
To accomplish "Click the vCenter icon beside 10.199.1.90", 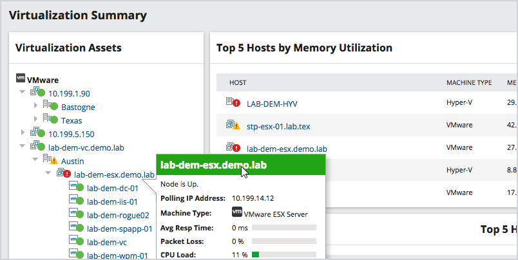I will point(37,92).
